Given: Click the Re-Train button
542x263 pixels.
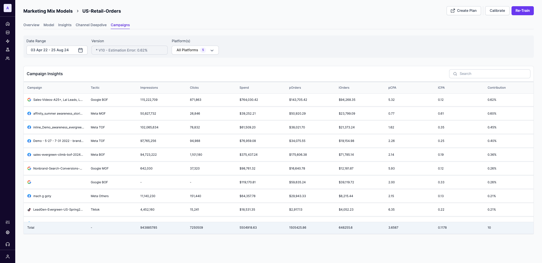Looking at the screenshot, I should point(523,11).
